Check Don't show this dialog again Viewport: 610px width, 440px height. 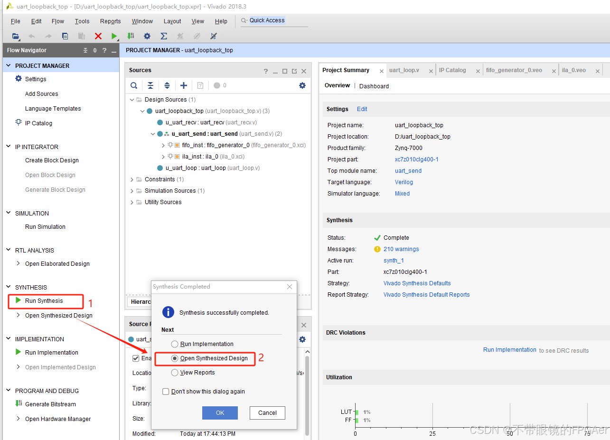[x=166, y=392]
